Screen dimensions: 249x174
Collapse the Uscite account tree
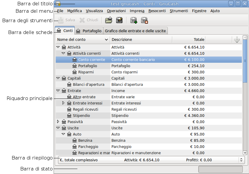(58, 128)
